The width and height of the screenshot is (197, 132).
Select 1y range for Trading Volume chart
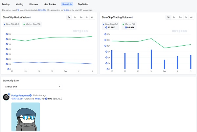click(186, 17)
